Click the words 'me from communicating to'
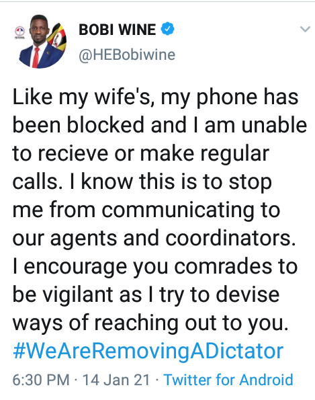Viewport: 315px width, 400px height. click(x=146, y=211)
